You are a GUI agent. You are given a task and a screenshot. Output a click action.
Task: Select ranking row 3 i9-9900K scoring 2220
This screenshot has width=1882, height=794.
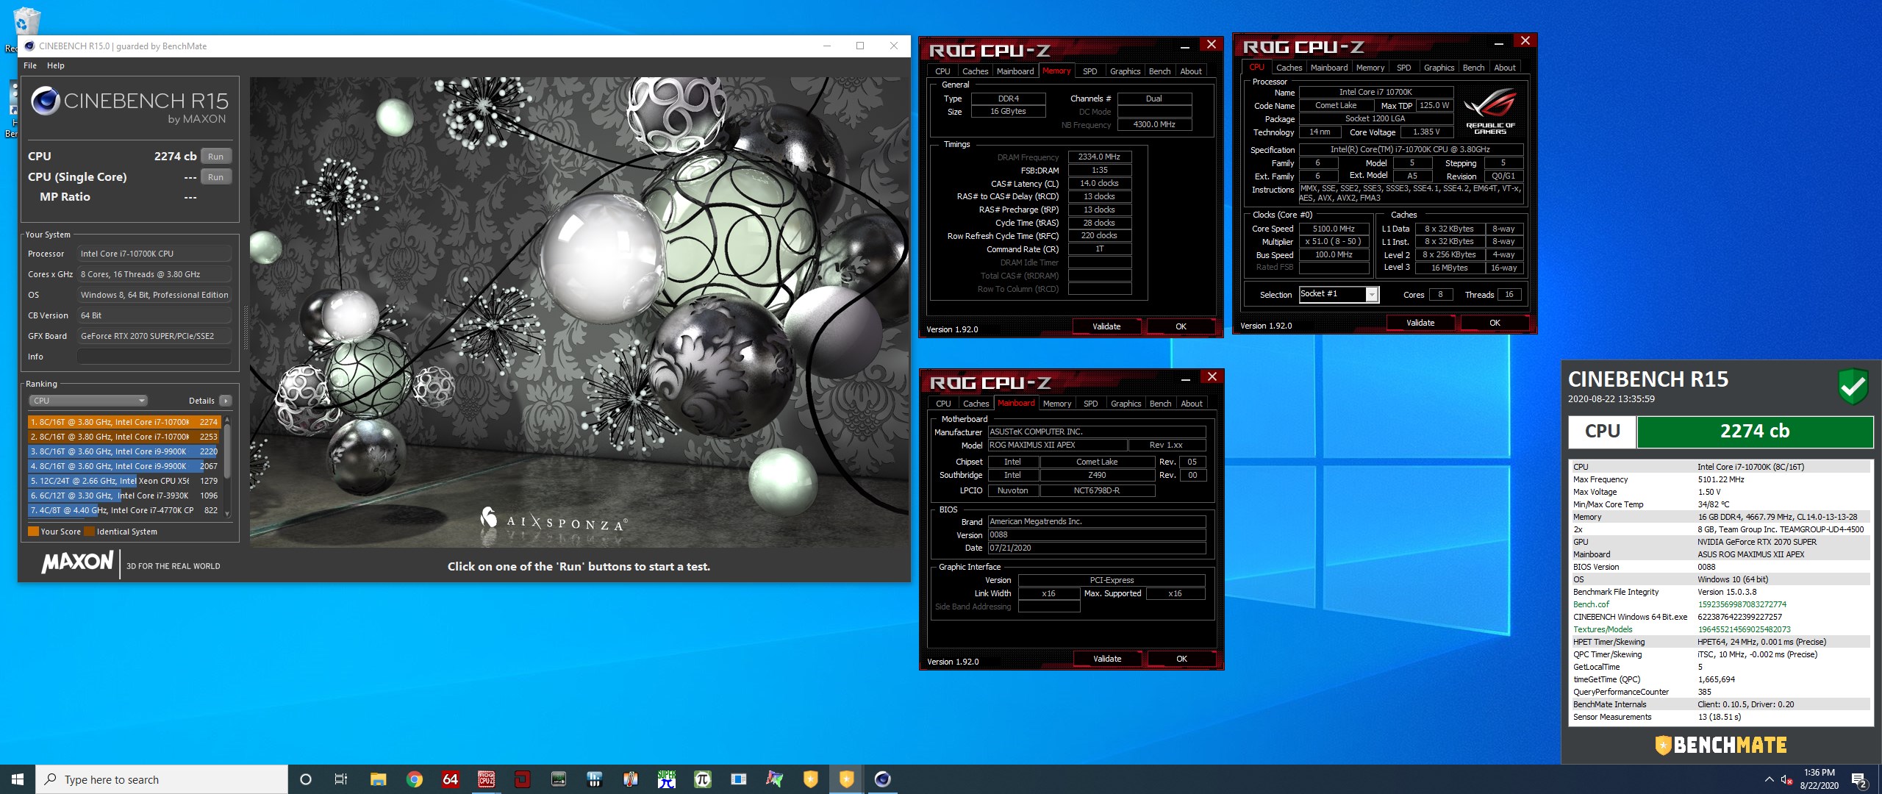124,451
